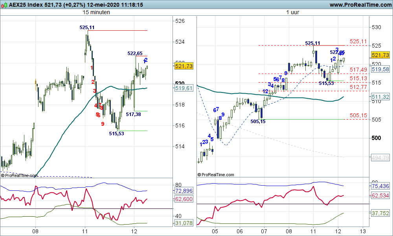The width and height of the screenshot is (393, 236).
Task: Click date label 06 on 1 uur time axis
Action: point(240,231)
